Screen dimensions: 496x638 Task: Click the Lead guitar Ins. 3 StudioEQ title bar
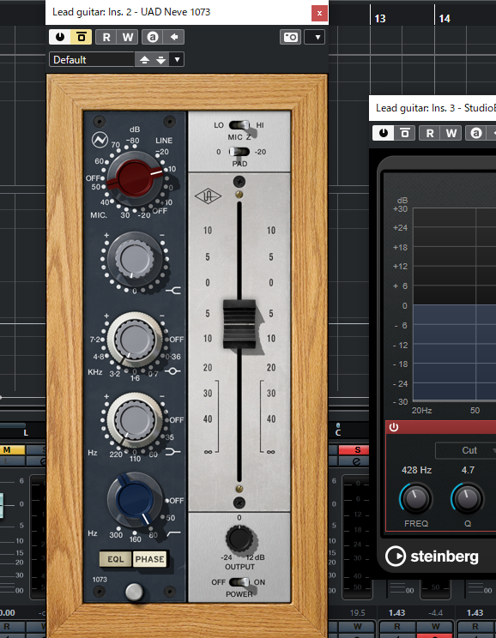point(432,108)
